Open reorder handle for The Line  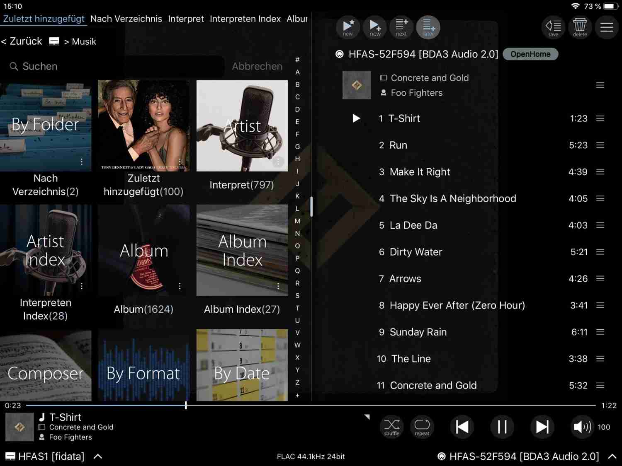coord(600,359)
